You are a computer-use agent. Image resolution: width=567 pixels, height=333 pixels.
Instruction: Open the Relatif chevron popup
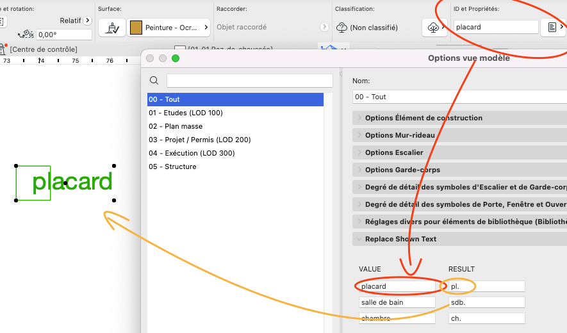pyautogui.click(x=87, y=20)
